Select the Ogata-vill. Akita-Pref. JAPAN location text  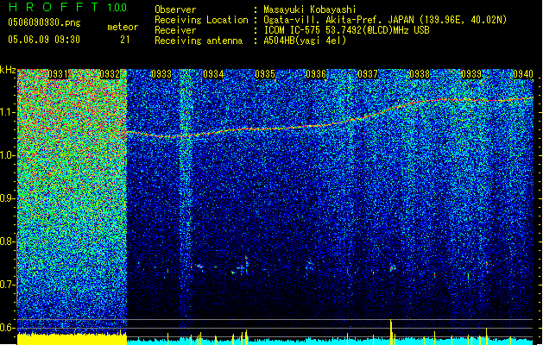point(385,20)
